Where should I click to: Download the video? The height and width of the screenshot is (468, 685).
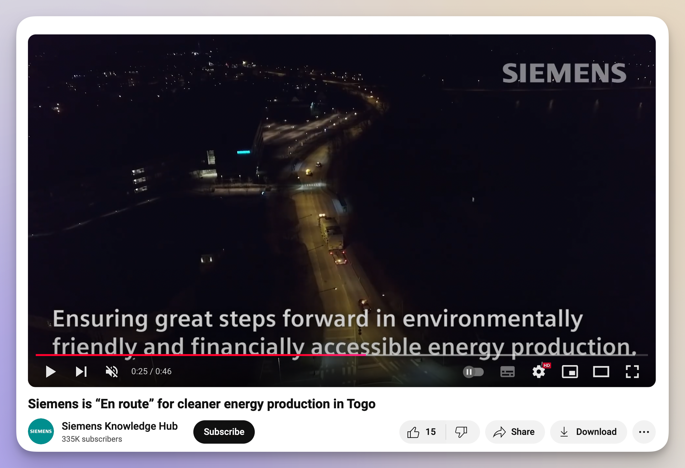(x=588, y=432)
